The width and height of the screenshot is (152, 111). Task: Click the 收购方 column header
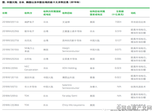[28, 13]
